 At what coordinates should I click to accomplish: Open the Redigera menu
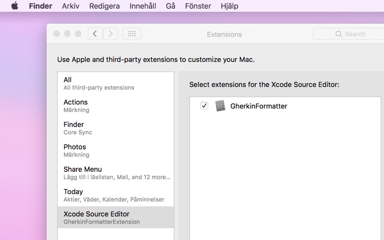coord(104,6)
